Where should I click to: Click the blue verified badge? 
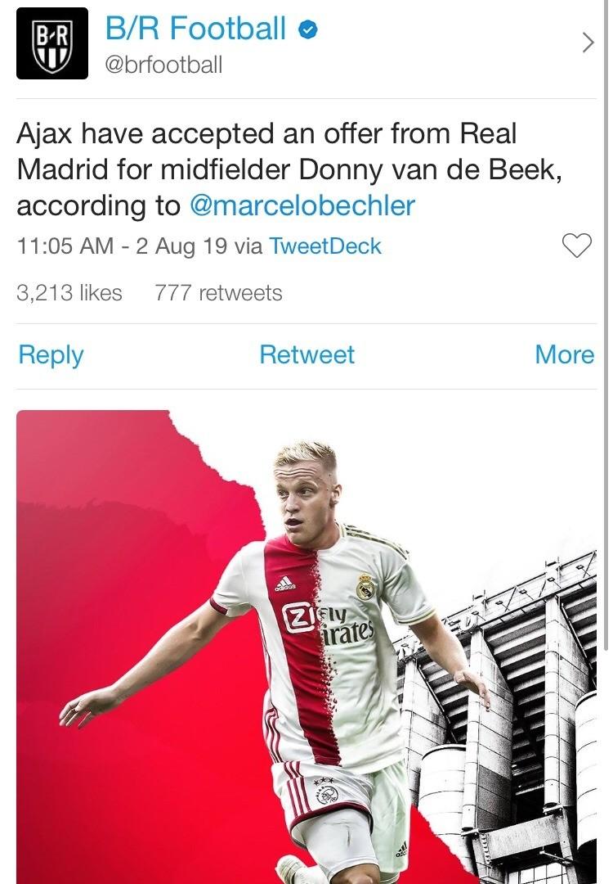tap(306, 30)
